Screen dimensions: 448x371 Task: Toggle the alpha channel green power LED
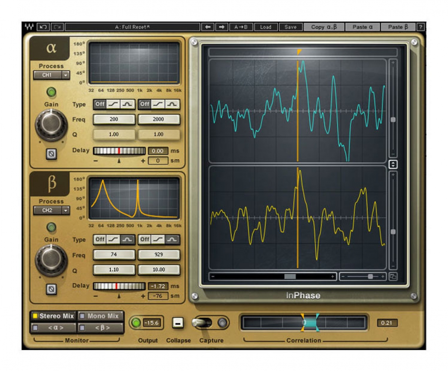[52, 92]
